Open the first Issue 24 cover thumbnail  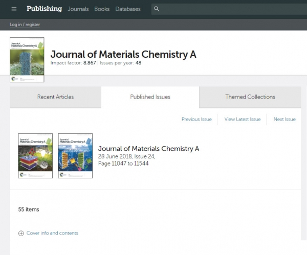tap(35, 156)
